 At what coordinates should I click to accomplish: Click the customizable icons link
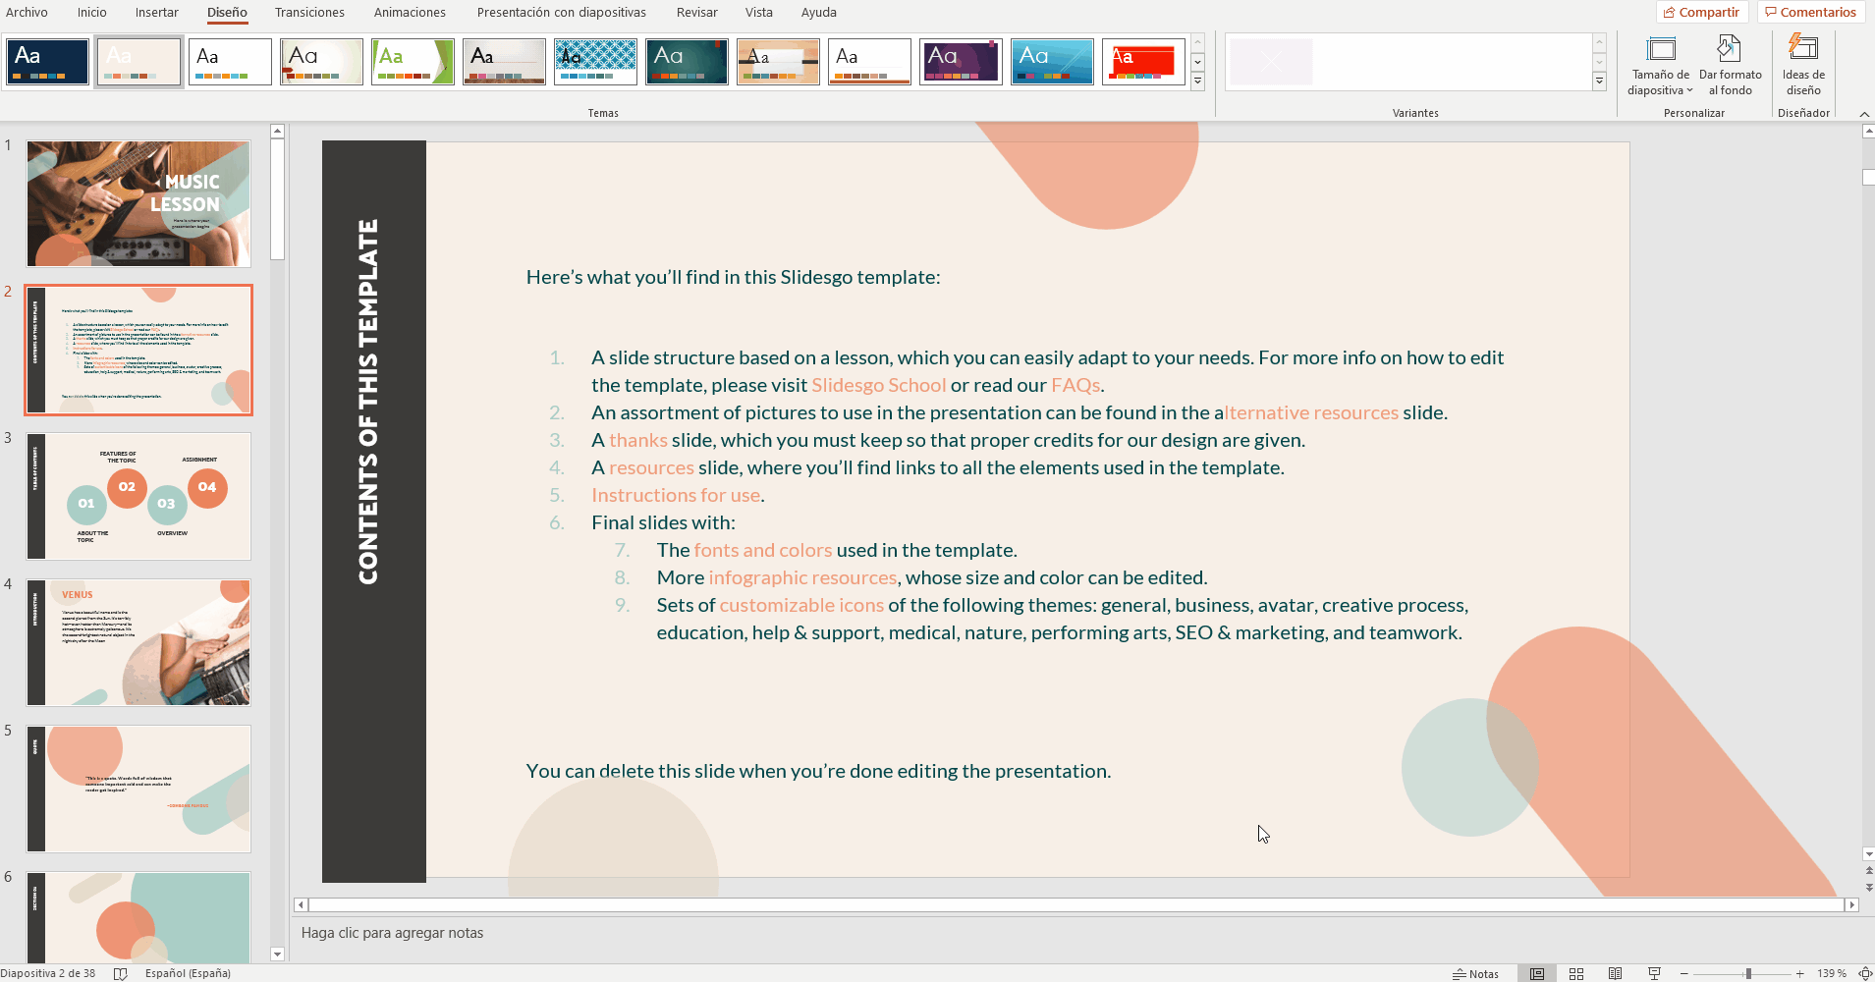coord(801,605)
